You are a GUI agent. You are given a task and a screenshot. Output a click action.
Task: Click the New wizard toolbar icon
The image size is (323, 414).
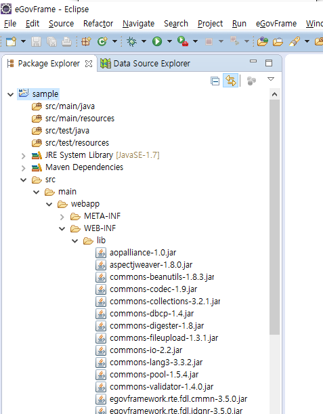[11, 42]
